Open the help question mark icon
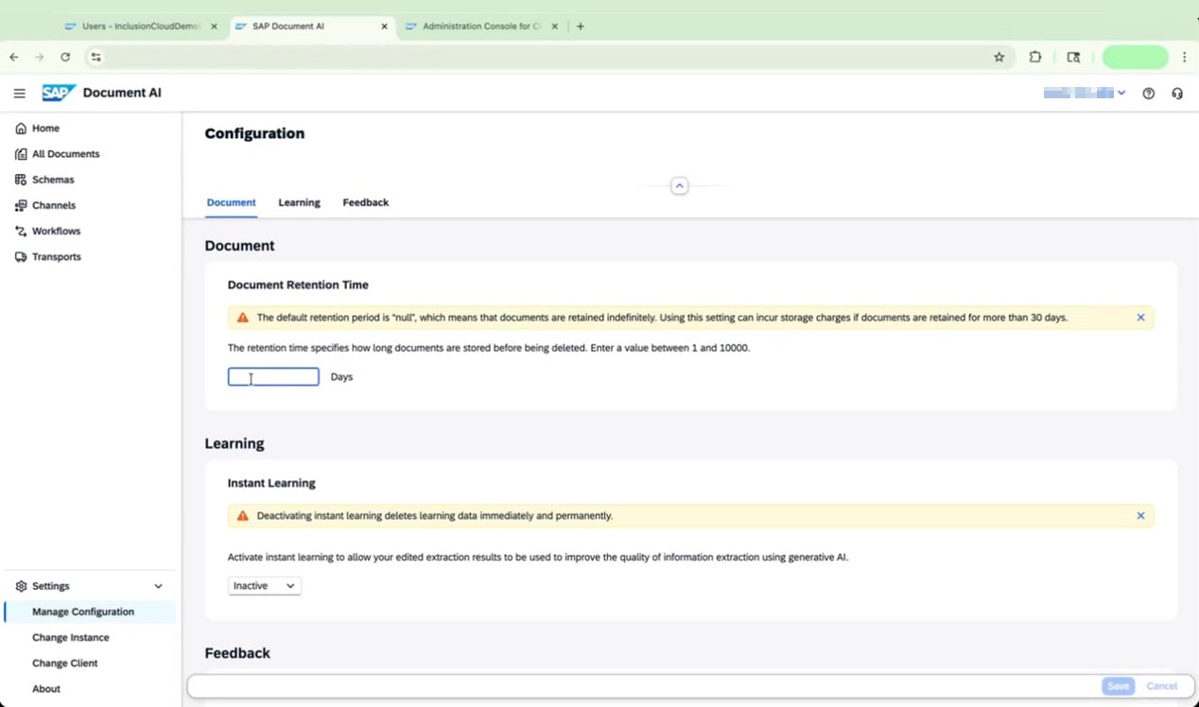 tap(1148, 94)
